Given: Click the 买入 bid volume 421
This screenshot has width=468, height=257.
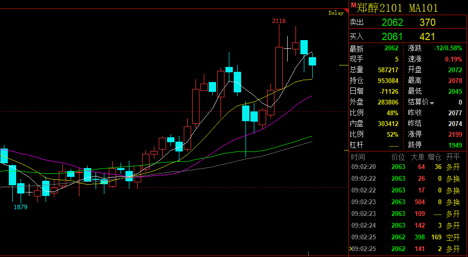Looking at the screenshot, I should (x=427, y=37).
